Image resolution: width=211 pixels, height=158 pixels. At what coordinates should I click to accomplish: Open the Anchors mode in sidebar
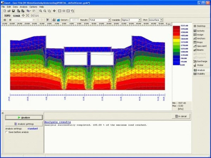click(x=200, y=39)
